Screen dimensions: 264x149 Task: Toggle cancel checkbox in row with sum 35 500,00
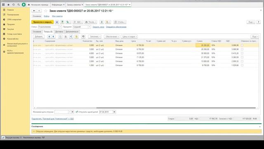pyautogui.click(x=242, y=53)
